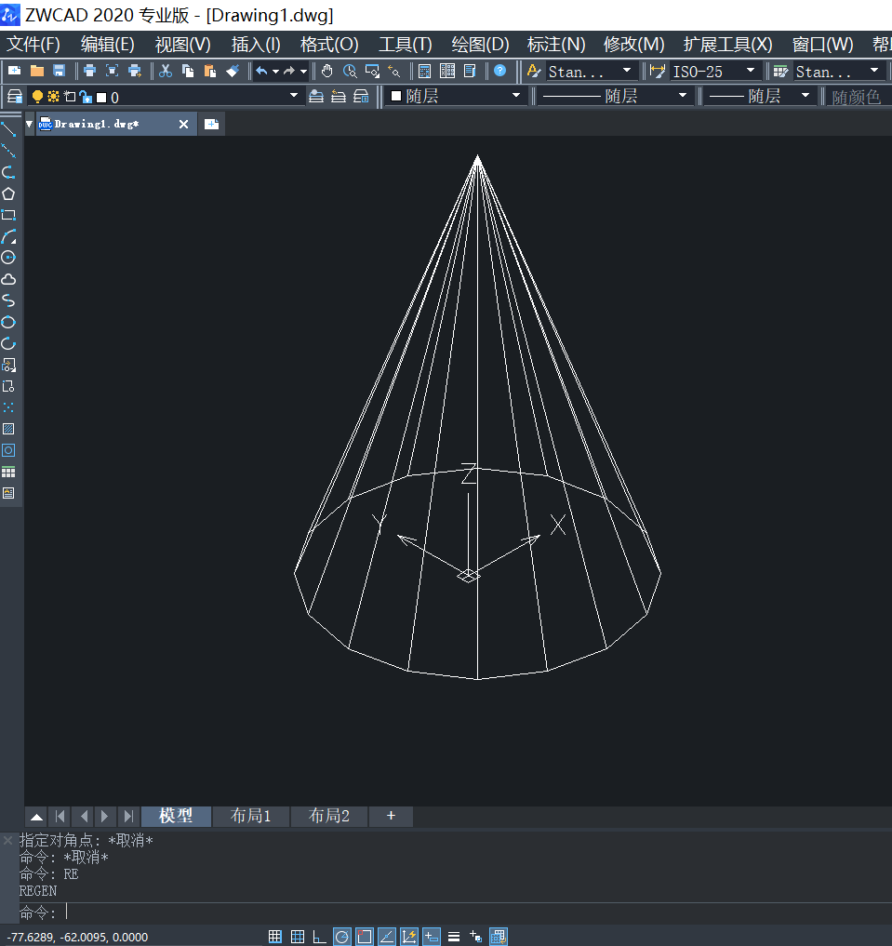Expand the ISO-25 dimension style dropdown
Screen dimensions: 892x946
point(751,71)
